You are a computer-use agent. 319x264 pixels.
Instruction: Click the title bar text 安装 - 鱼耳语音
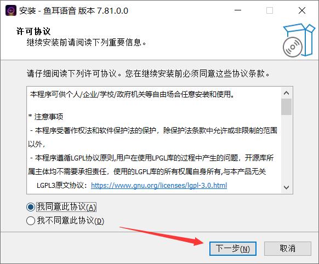click(x=48, y=11)
